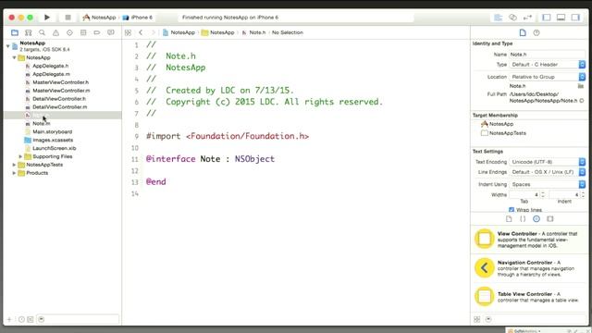Open the Text Encoding dropdown
Screen dimensions: 592x333
coord(547,162)
